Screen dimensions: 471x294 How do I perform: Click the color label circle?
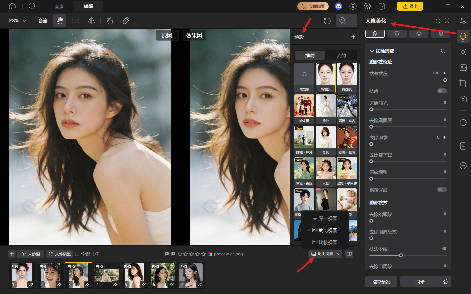(x=210, y=254)
